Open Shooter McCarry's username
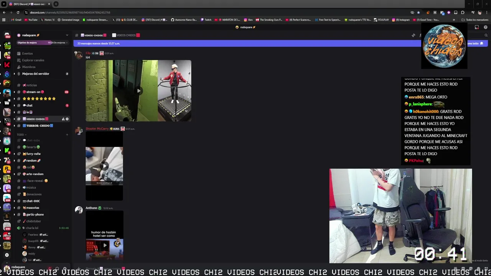The width and height of the screenshot is (491, 276). click(x=97, y=129)
